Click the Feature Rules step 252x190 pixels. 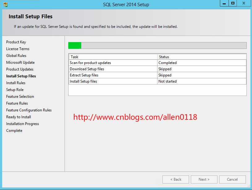[17, 103]
